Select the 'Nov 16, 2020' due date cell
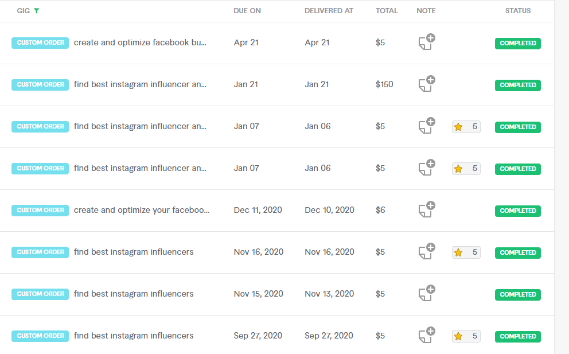This screenshot has height=354, width=569. (x=258, y=252)
